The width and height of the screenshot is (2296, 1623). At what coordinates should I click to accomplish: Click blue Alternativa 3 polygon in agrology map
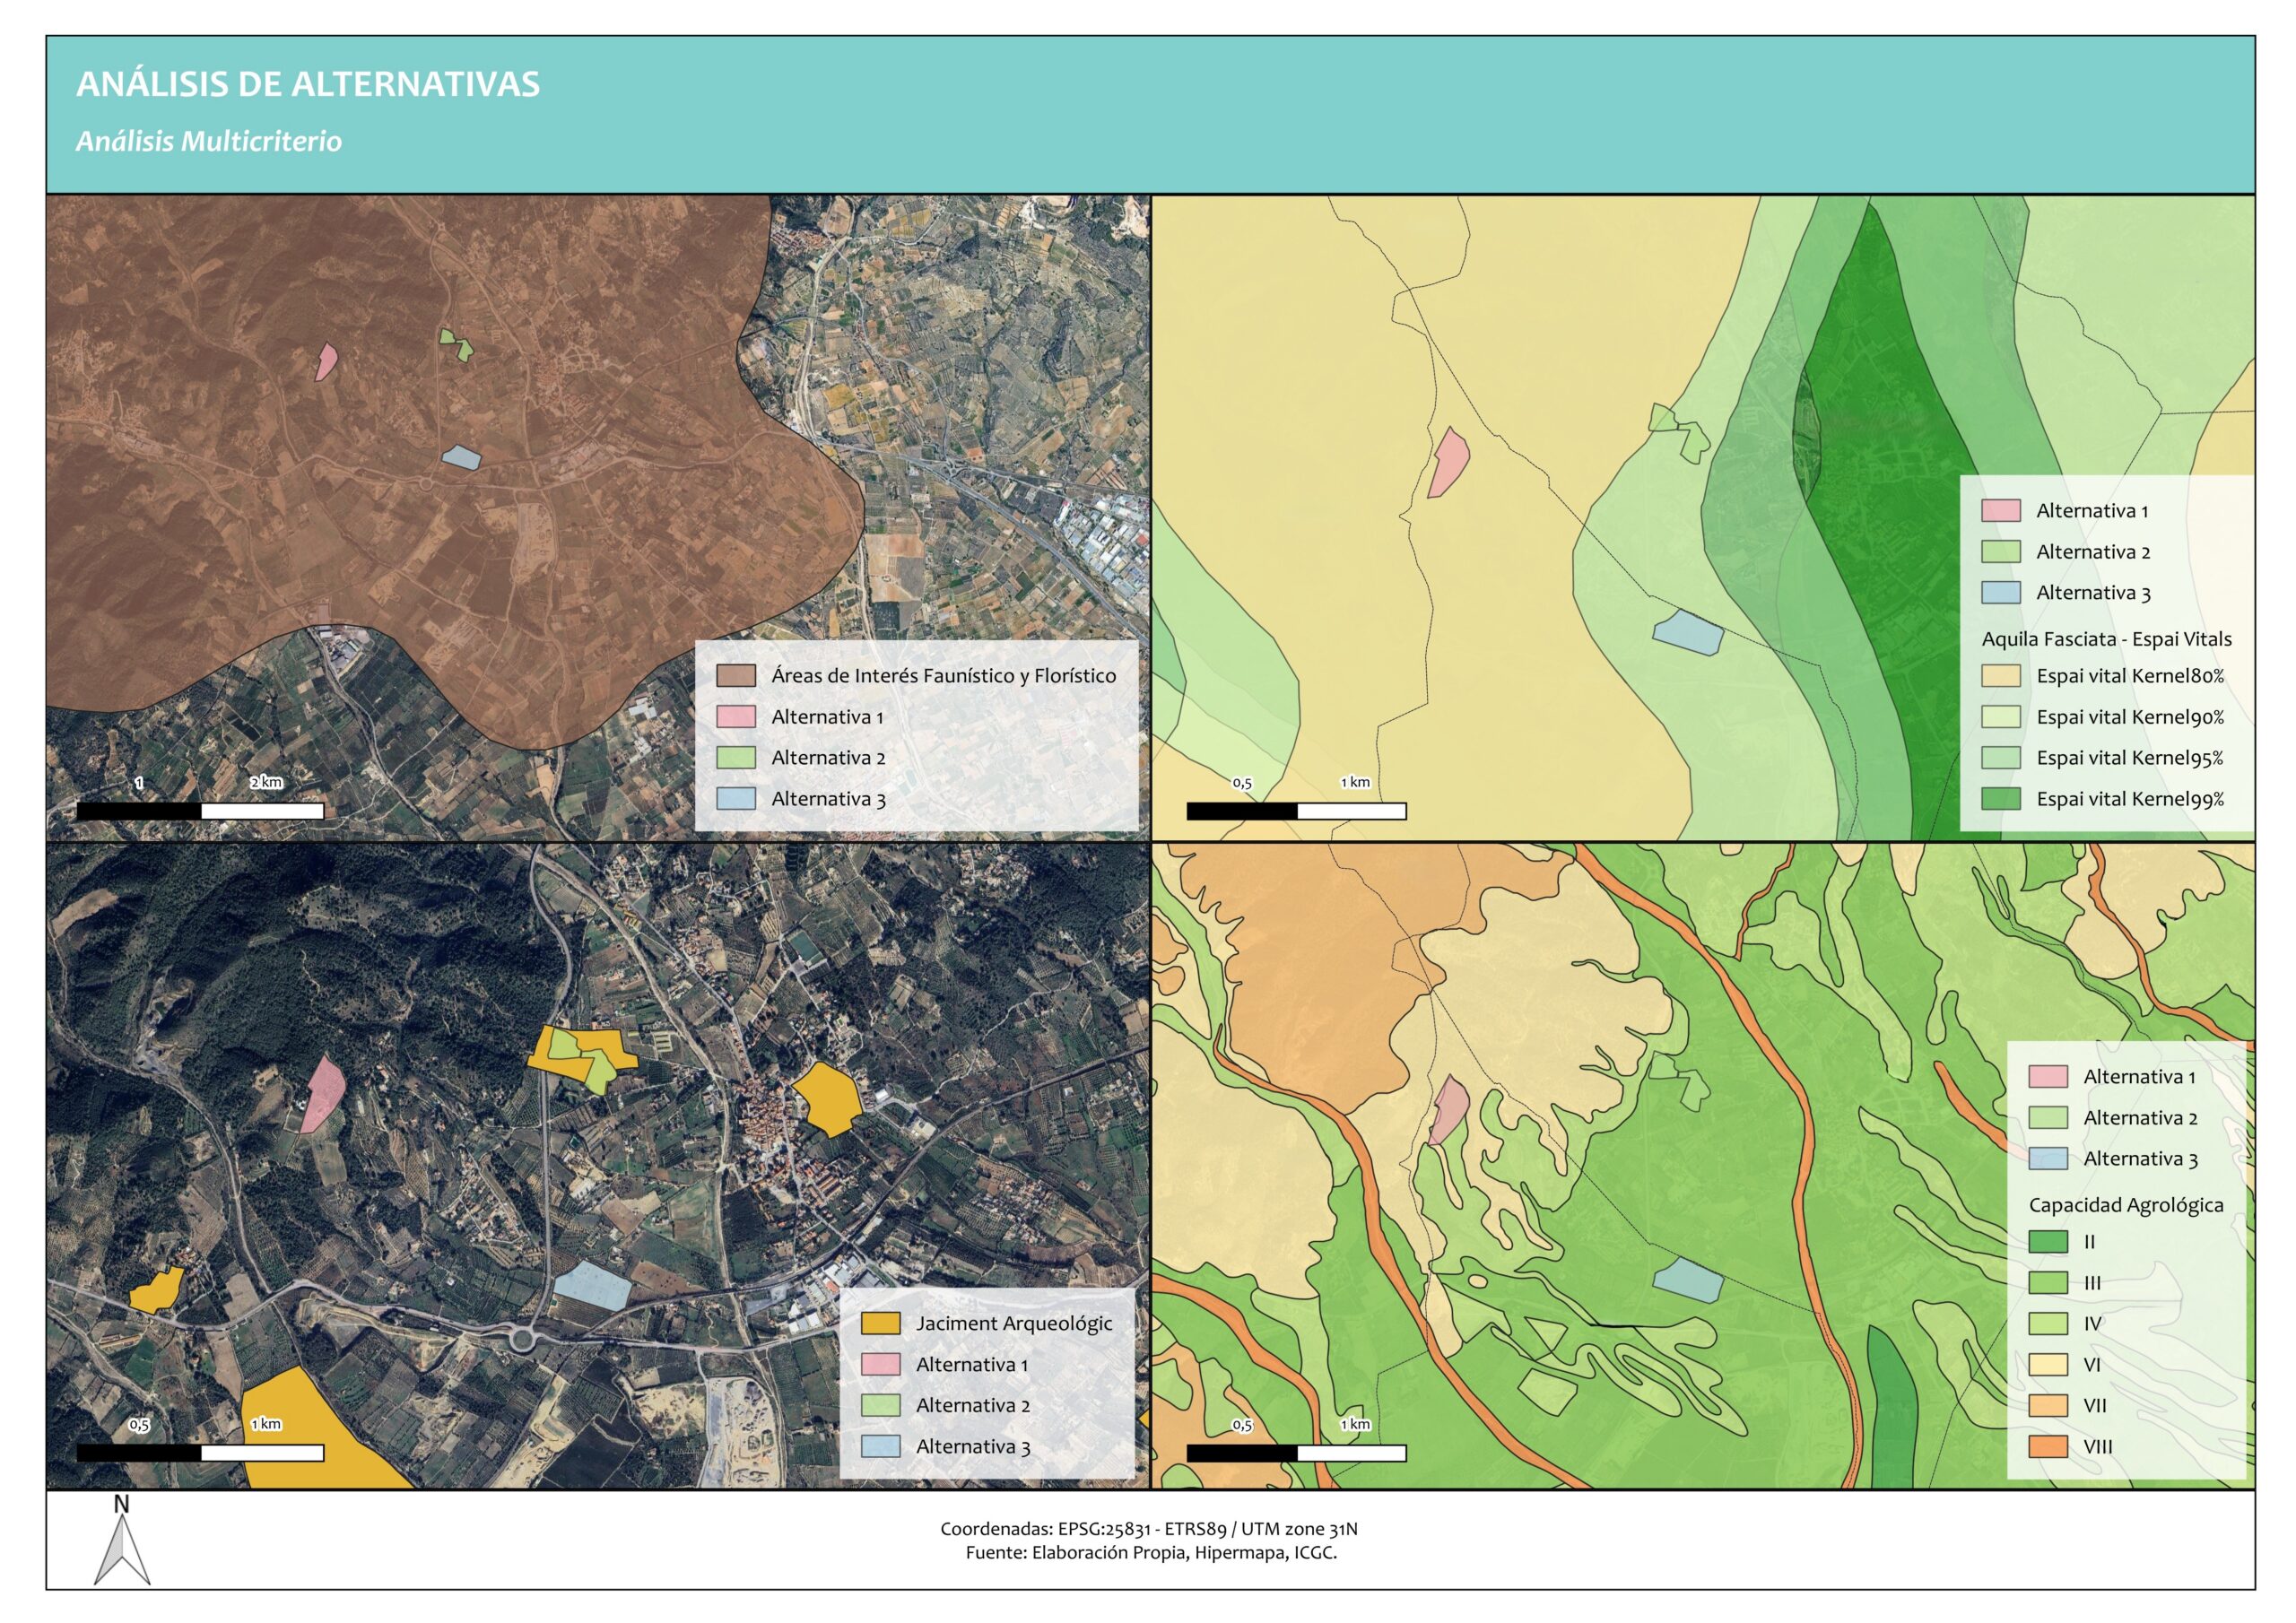[x=1687, y=1280]
